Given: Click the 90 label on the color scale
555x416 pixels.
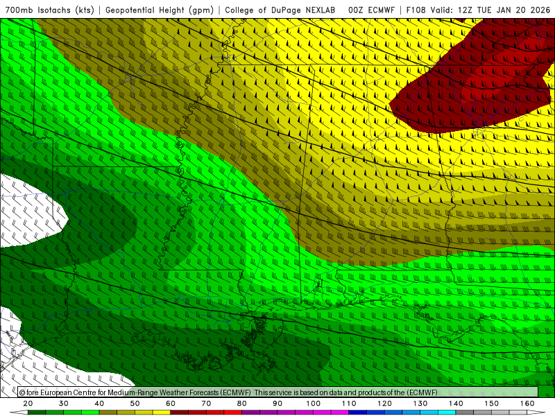Looking at the screenshot, I should tap(277, 404).
